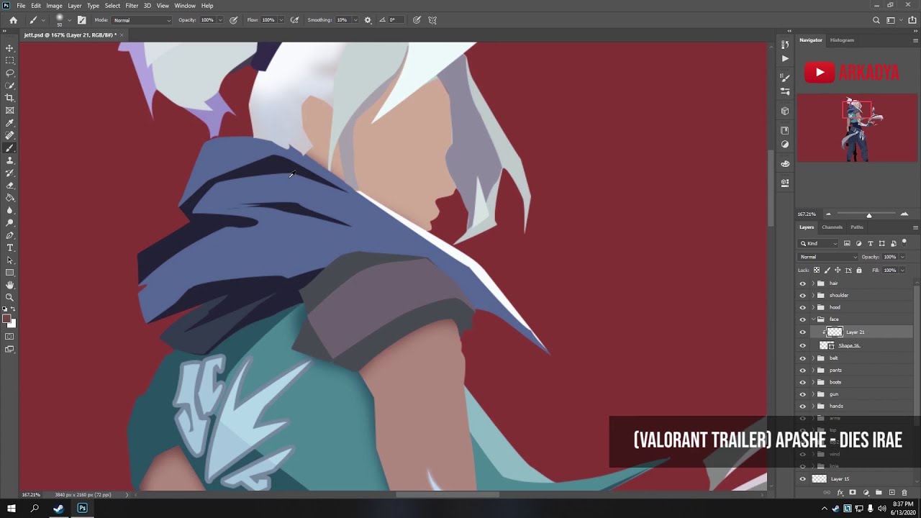Select the Lasso tool
The image size is (921, 518).
click(x=10, y=73)
